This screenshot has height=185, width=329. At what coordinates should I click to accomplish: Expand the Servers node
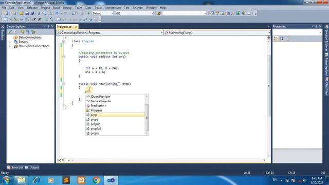pos(10,42)
